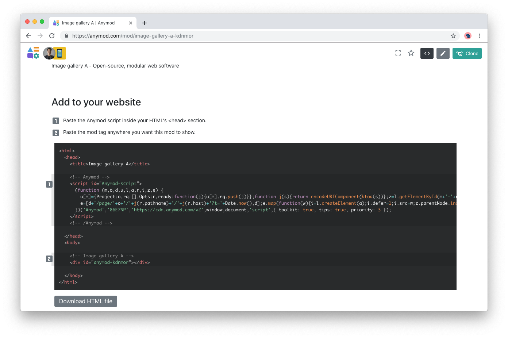This screenshot has height=338, width=508.
Task: Download the HTML file
Action: click(x=86, y=301)
